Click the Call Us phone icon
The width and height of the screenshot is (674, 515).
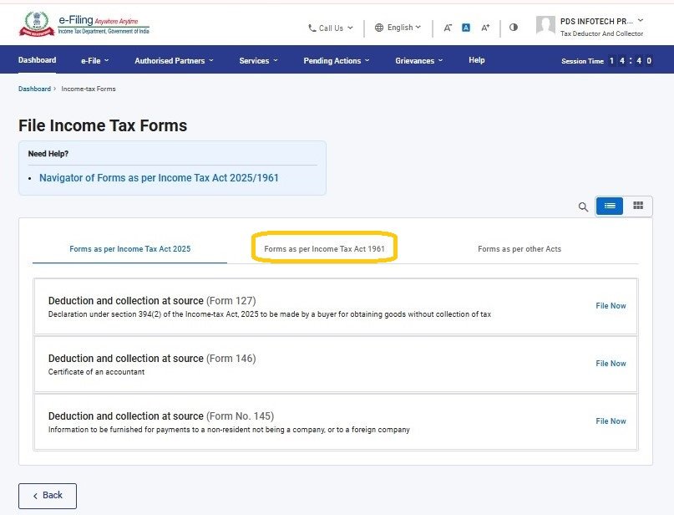click(312, 28)
